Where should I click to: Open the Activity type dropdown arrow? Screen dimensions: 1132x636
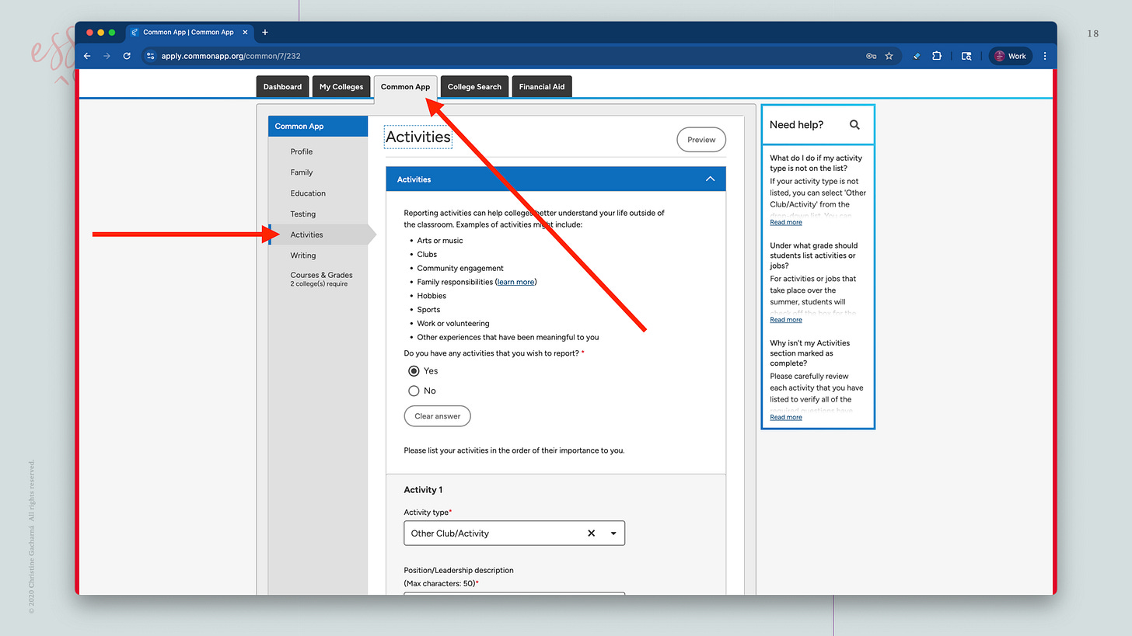point(613,533)
